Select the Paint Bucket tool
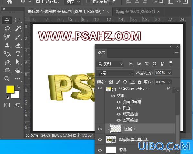The image size is (193, 154). click(7, 54)
